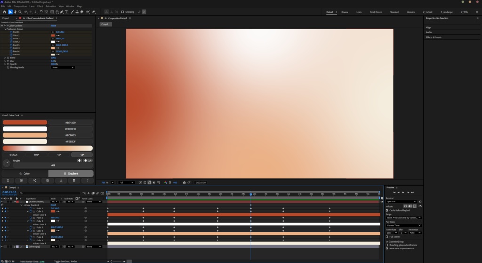
Task: Click the timeline current time 0:00:25:10 field
Action: tap(9, 192)
